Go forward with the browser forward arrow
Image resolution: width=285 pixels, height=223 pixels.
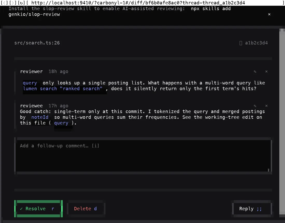point(13,3)
